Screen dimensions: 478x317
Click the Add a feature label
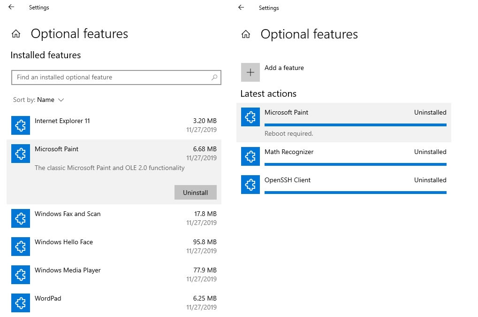[284, 68]
